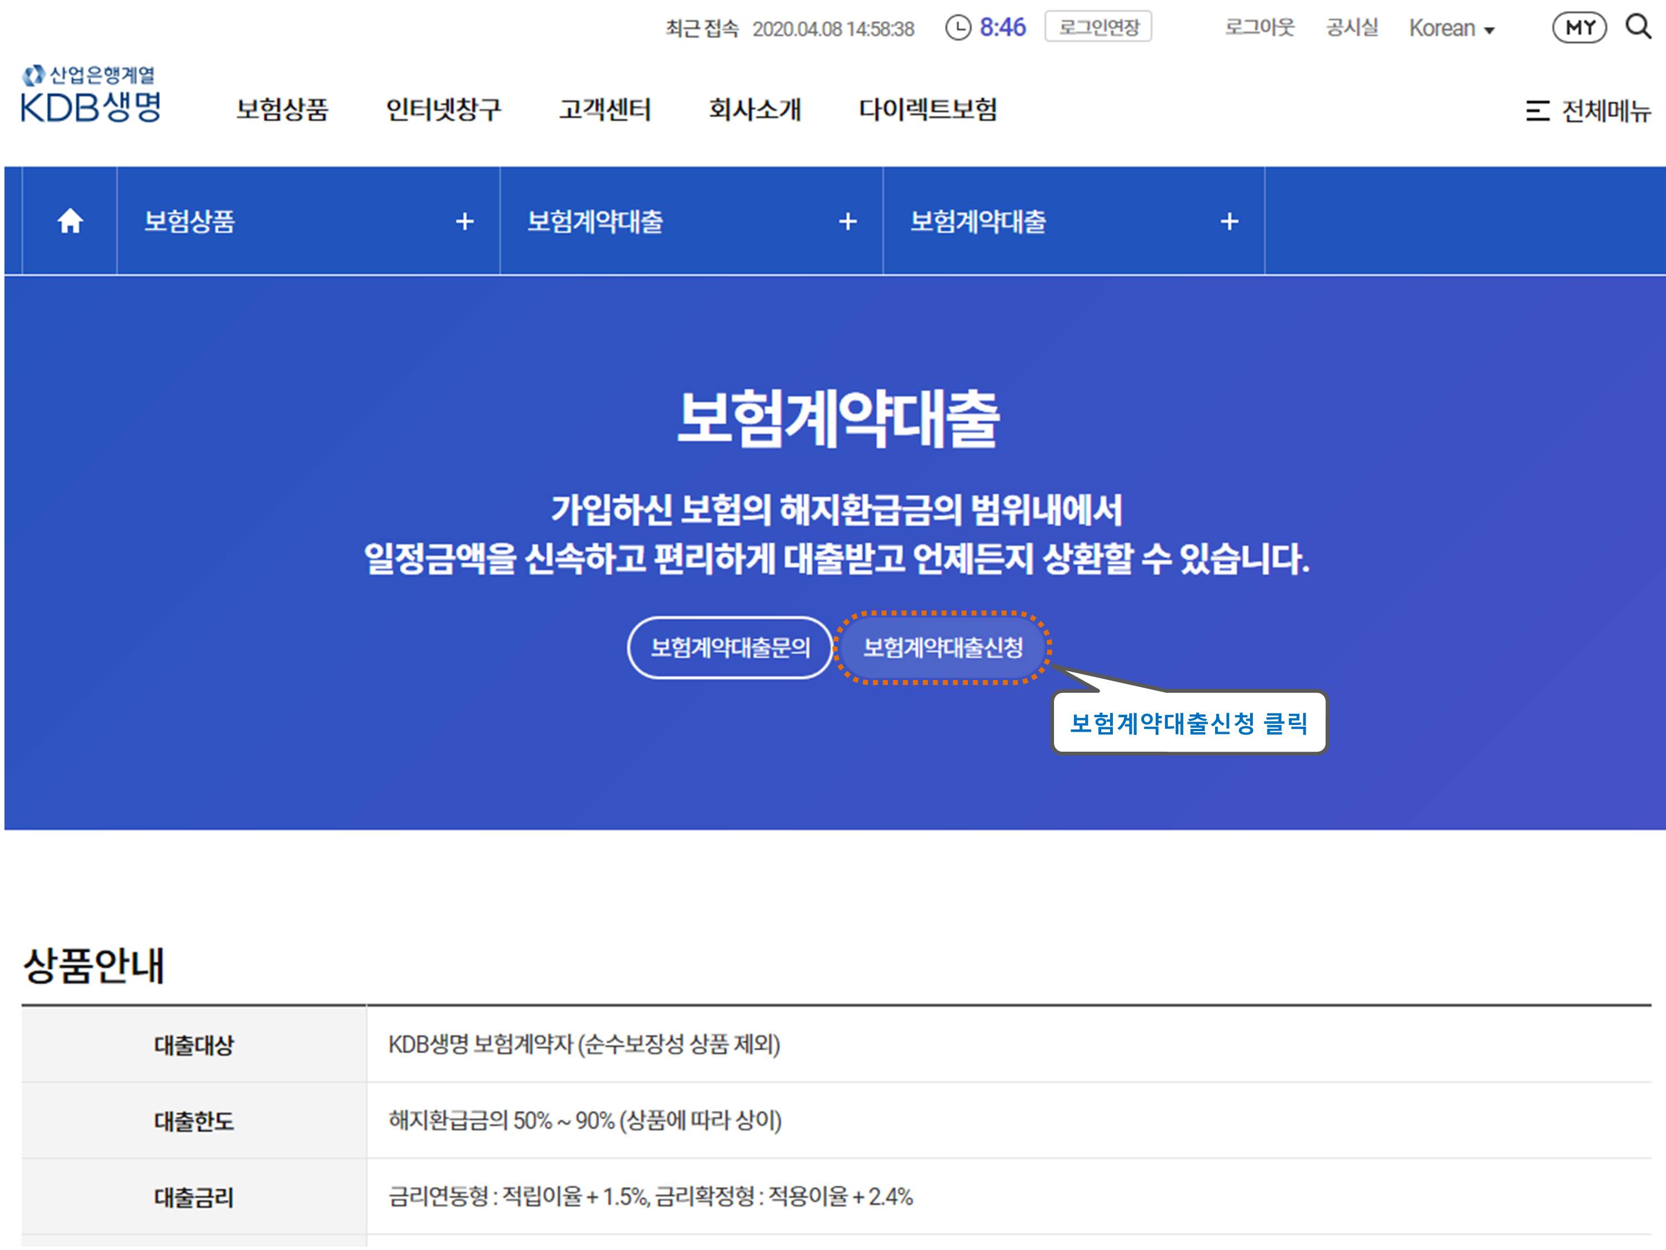
Task: Open 전체메뉴 hamburger icon
Action: (1537, 111)
